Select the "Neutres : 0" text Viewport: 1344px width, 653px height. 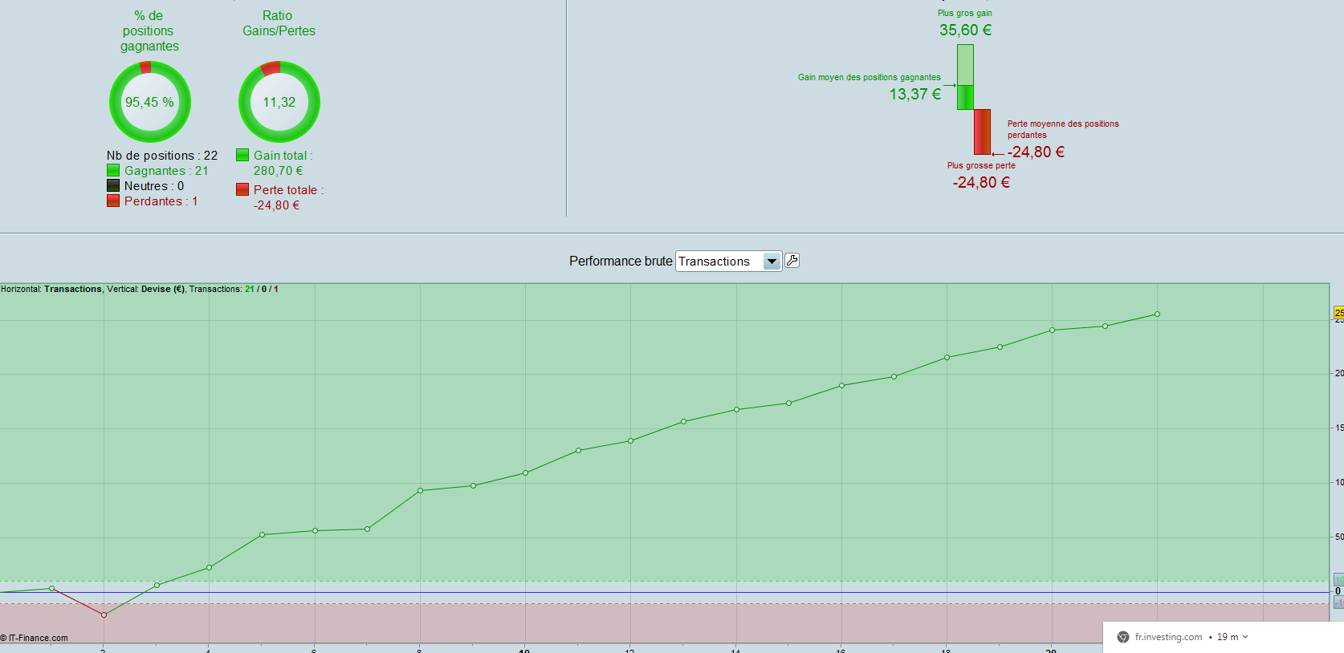coord(154,186)
